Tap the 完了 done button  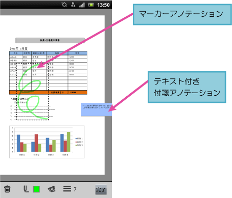click(101, 189)
